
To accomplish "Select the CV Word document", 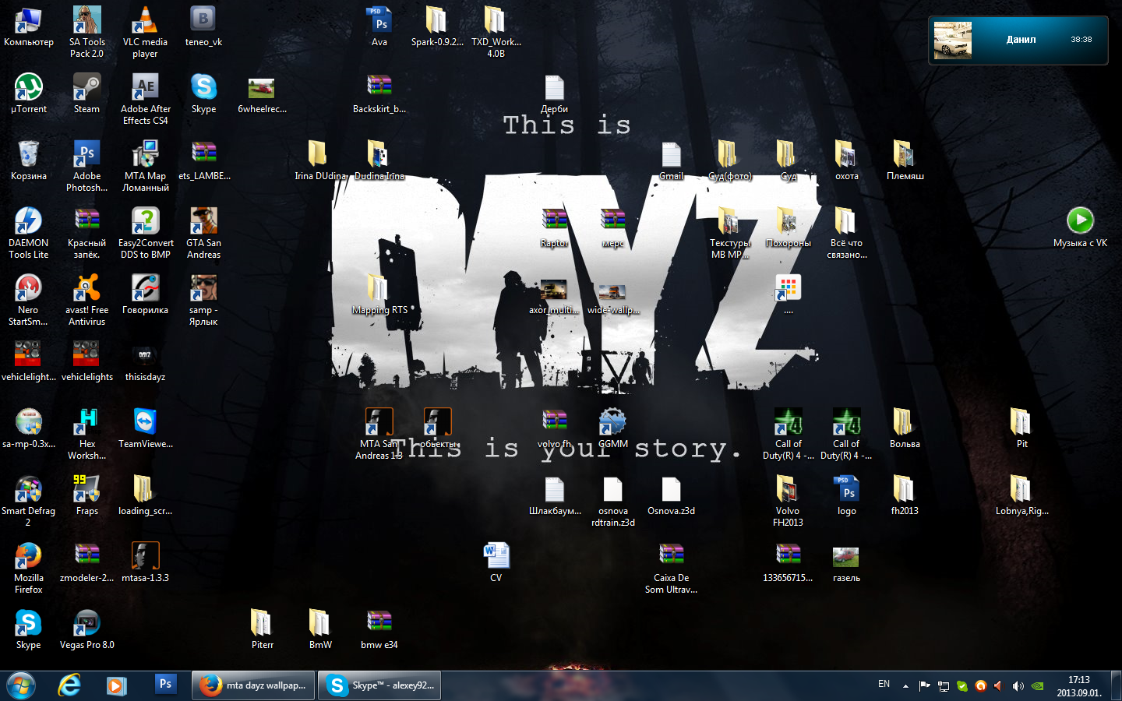I will coord(496,563).
